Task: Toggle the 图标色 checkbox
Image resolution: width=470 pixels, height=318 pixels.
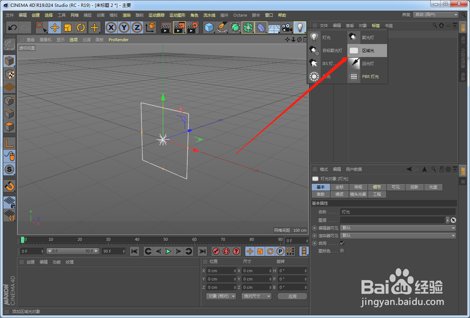Action: click(342, 251)
